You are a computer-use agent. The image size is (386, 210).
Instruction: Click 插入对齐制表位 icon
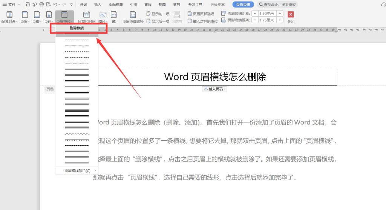pos(202,21)
